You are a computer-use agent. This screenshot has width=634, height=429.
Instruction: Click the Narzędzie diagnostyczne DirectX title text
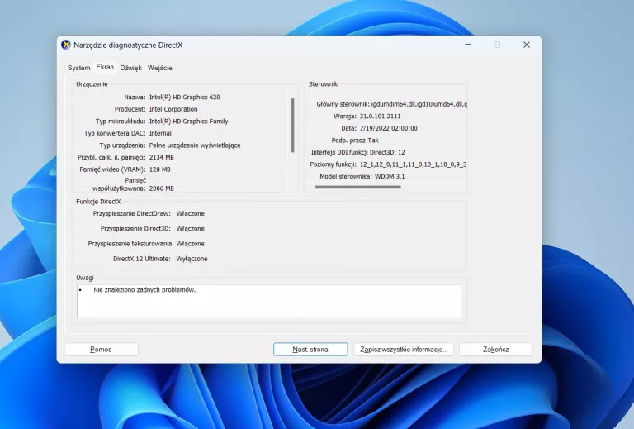pyautogui.click(x=128, y=45)
